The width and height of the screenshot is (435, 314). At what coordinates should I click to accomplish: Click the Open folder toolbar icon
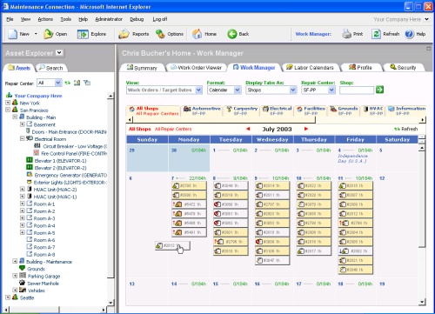pos(48,34)
